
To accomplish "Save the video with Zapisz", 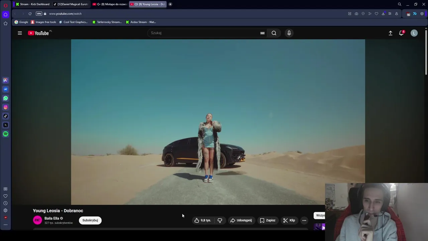I will coord(267,220).
